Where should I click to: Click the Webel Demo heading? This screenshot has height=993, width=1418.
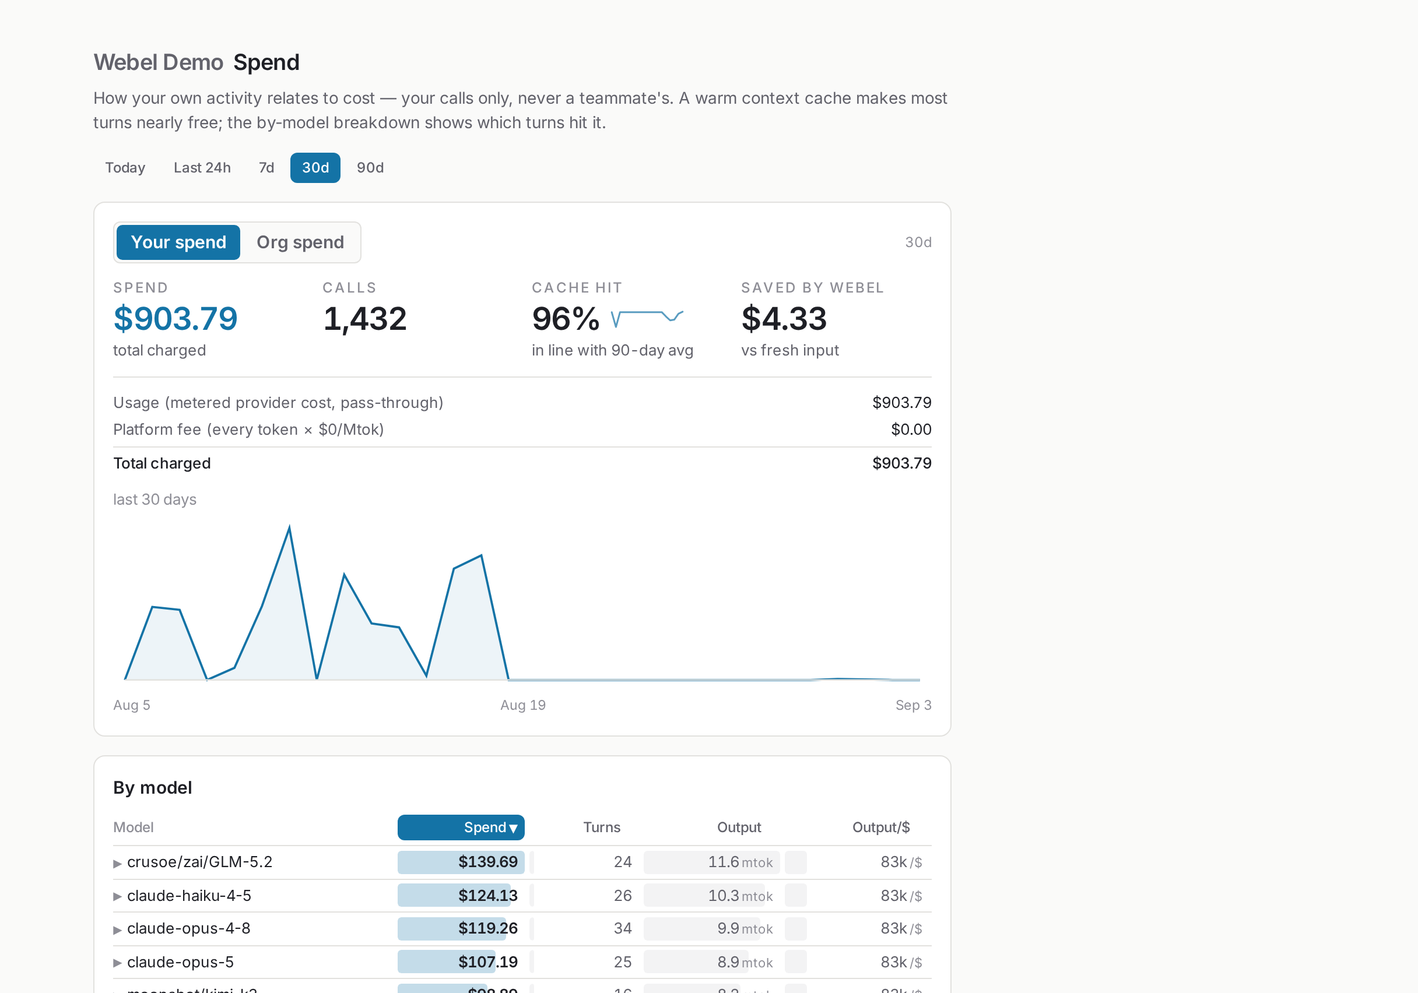click(158, 62)
